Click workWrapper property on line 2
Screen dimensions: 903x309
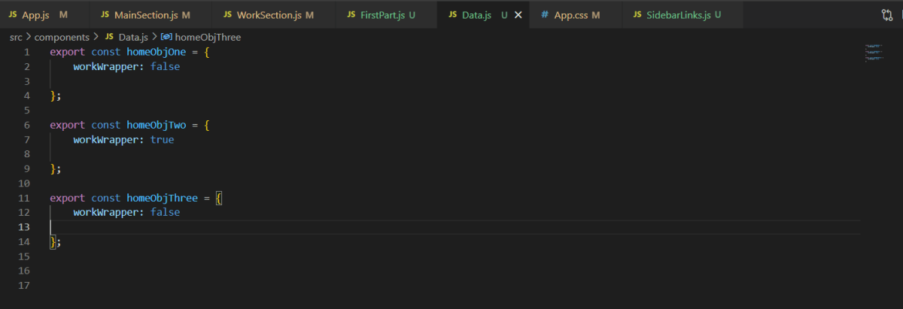pyautogui.click(x=106, y=66)
